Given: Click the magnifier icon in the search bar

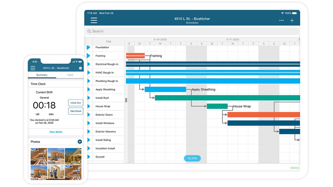Looking at the screenshot, I should click(x=89, y=31).
